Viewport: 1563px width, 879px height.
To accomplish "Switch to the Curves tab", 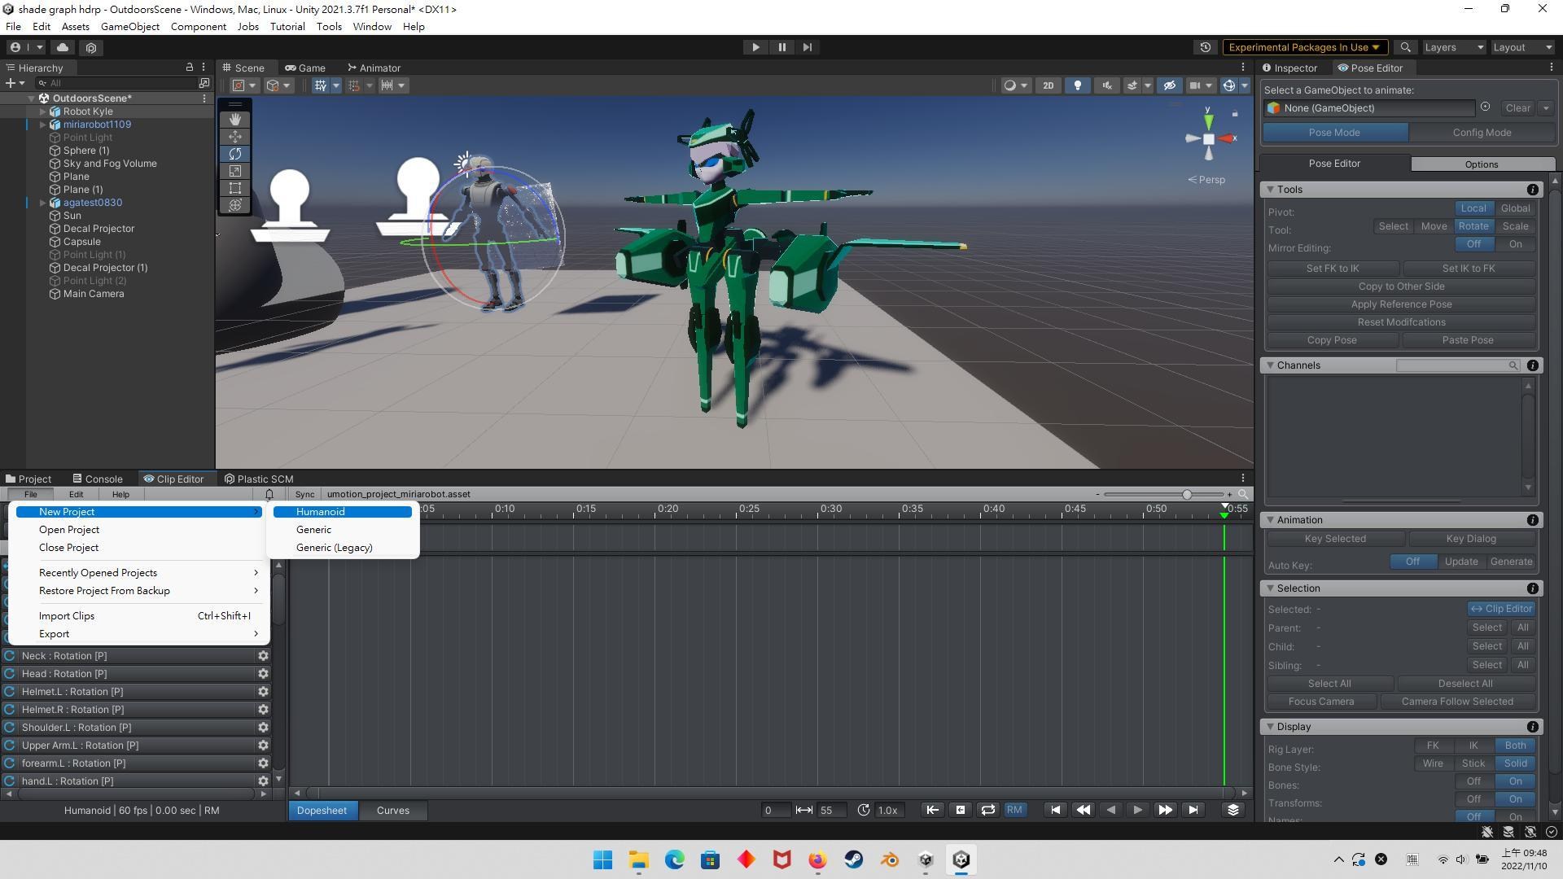I will pyautogui.click(x=392, y=810).
